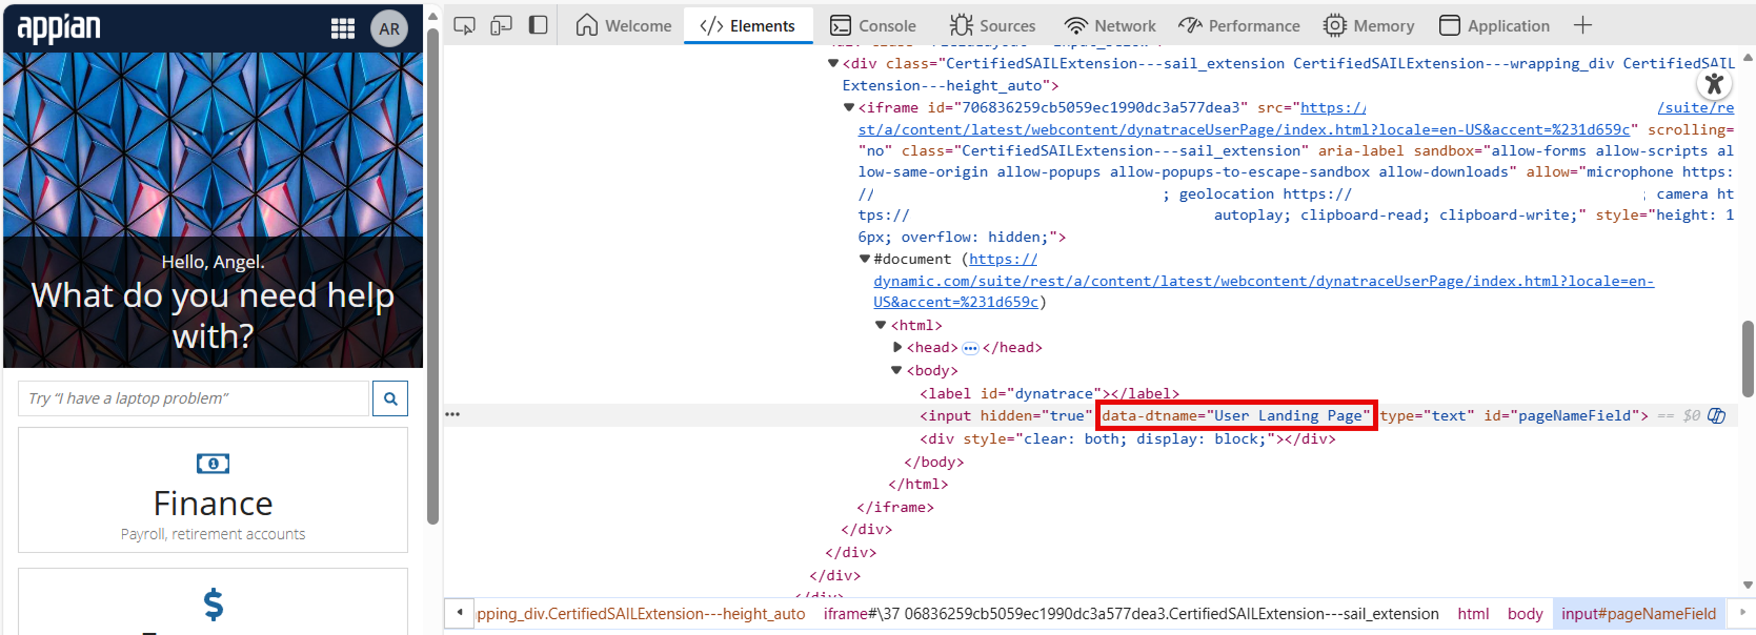Click the AR user avatar
The image size is (1756, 635).
pos(389,29)
